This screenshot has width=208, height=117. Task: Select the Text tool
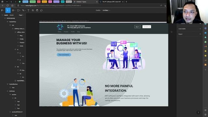(28, 10)
